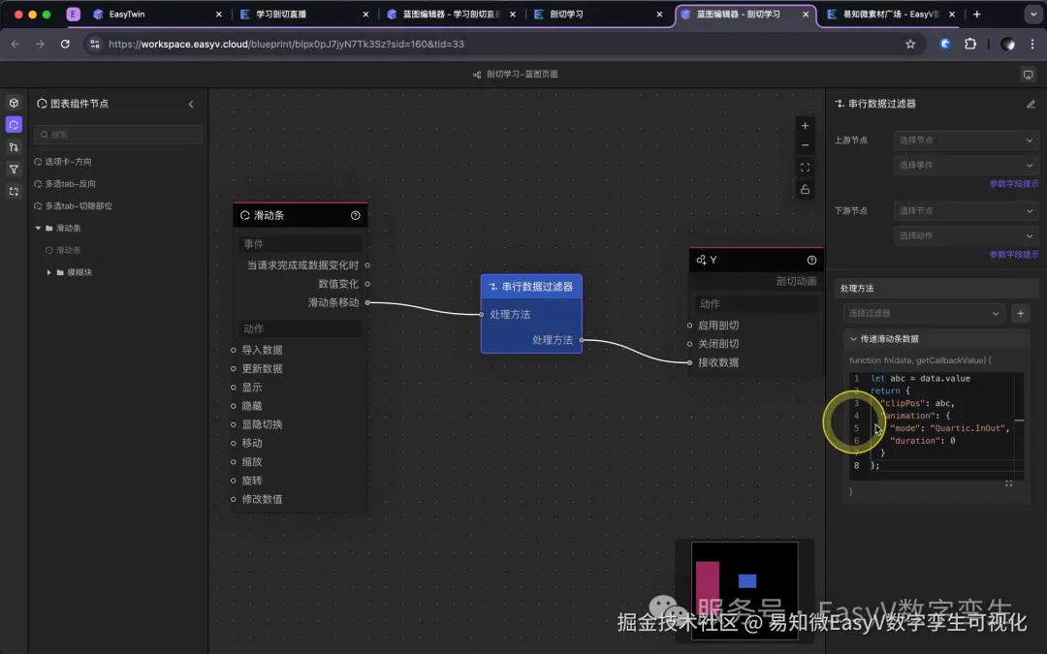Click input port of 启用剖切 action
This screenshot has width=1047, height=654.
(690, 326)
